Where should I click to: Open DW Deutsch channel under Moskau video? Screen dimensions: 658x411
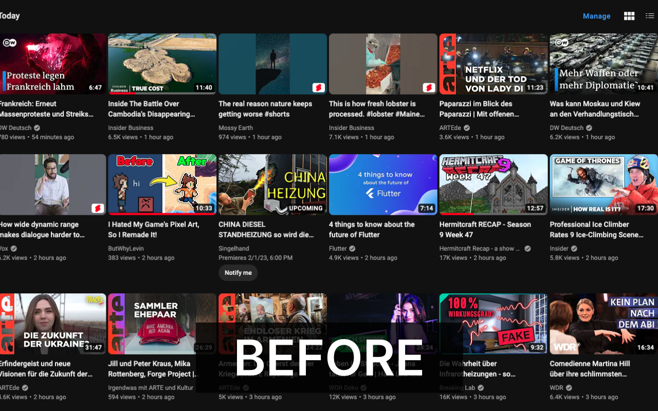[566, 128]
